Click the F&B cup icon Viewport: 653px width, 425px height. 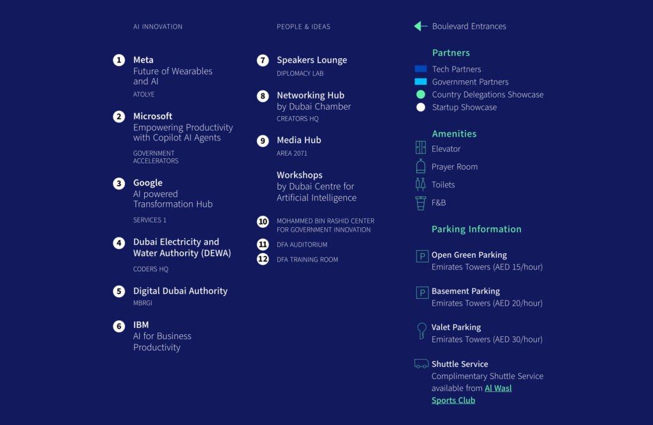click(x=421, y=203)
